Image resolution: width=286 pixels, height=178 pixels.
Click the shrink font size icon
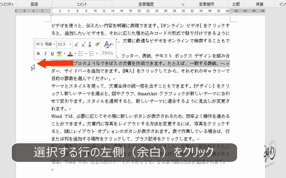click(x=83, y=44)
